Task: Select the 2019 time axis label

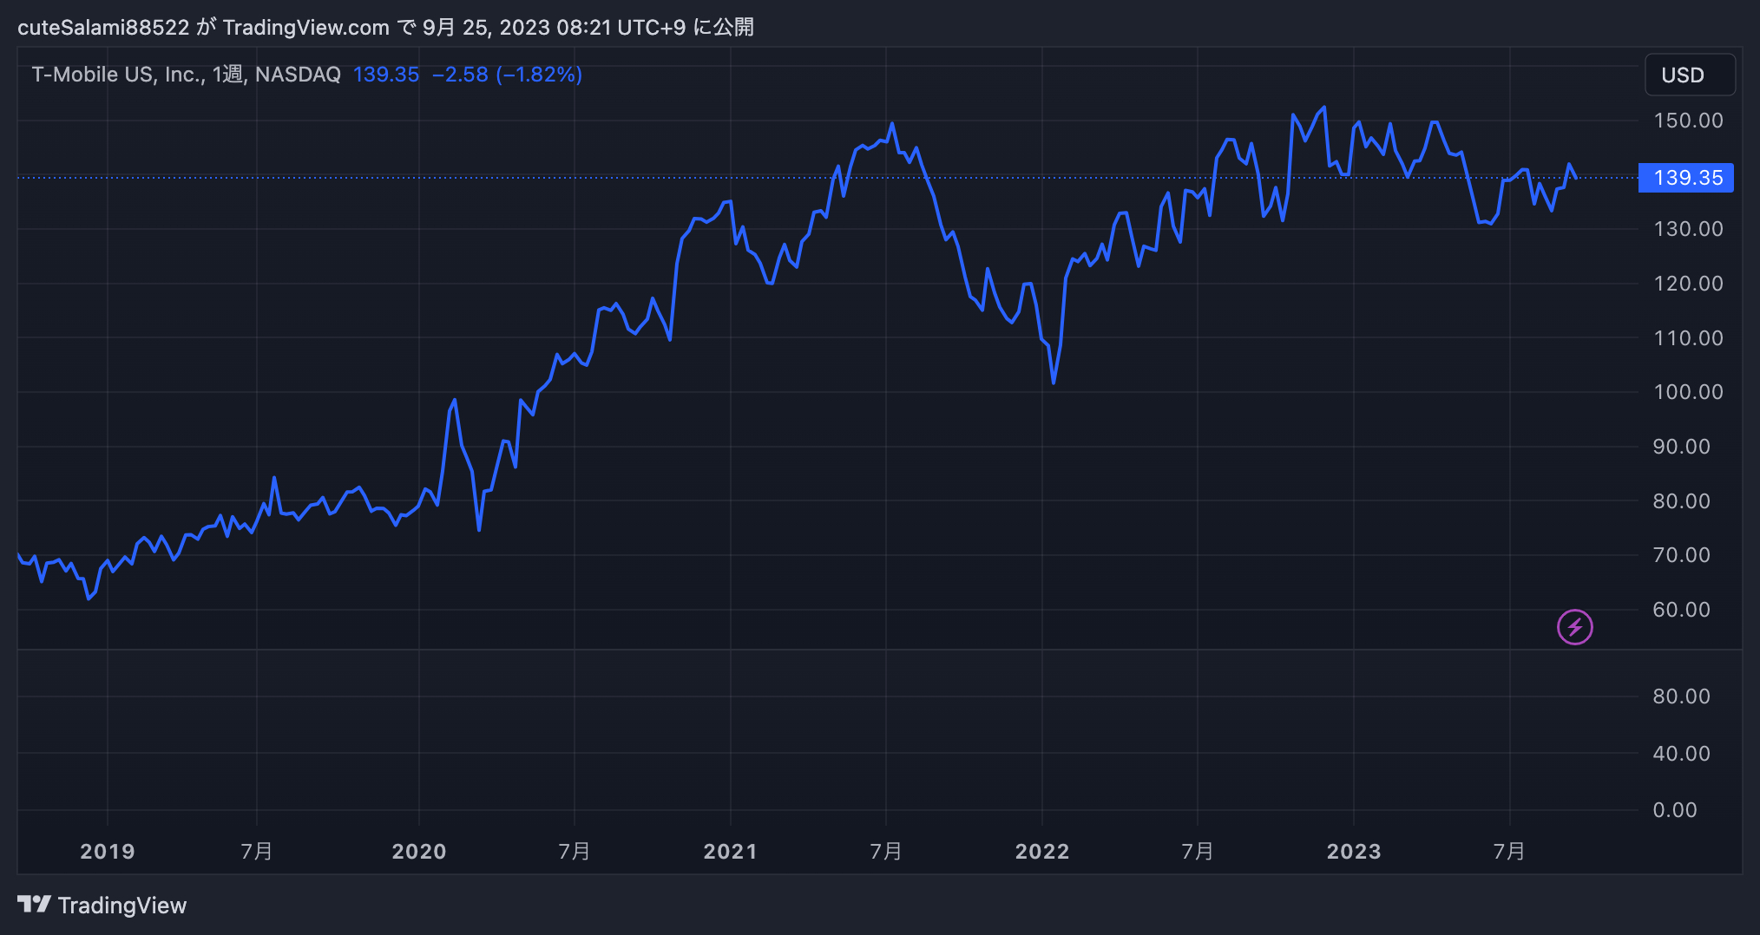Action: click(108, 852)
